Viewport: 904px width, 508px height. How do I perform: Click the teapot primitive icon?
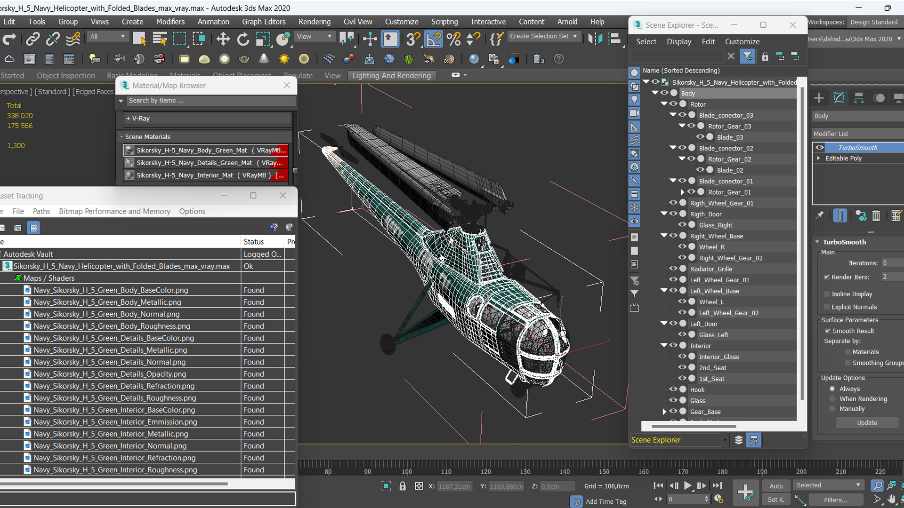point(244,59)
